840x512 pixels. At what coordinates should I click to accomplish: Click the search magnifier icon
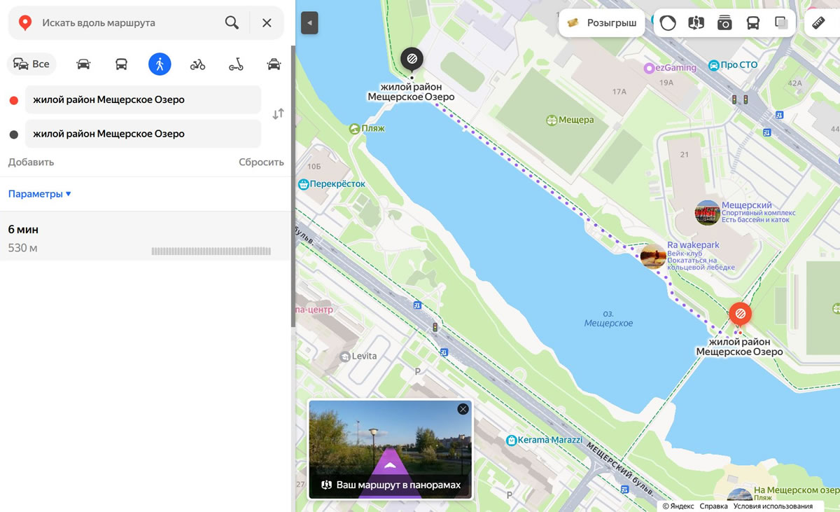232,22
